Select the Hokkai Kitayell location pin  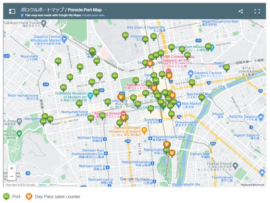235,165
